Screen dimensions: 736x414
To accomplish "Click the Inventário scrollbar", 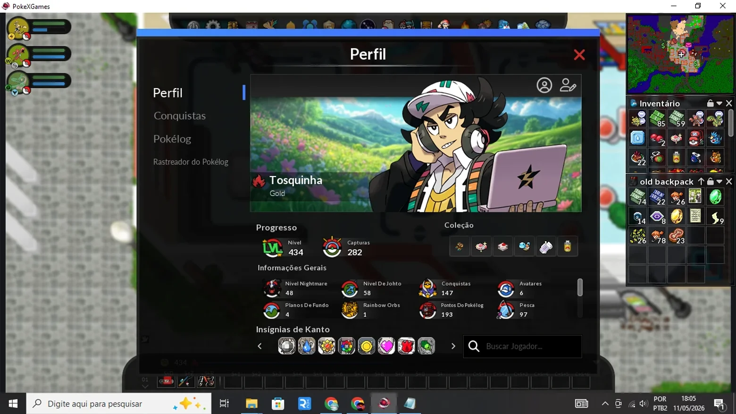I will pyautogui.click(x=731, y=123).
